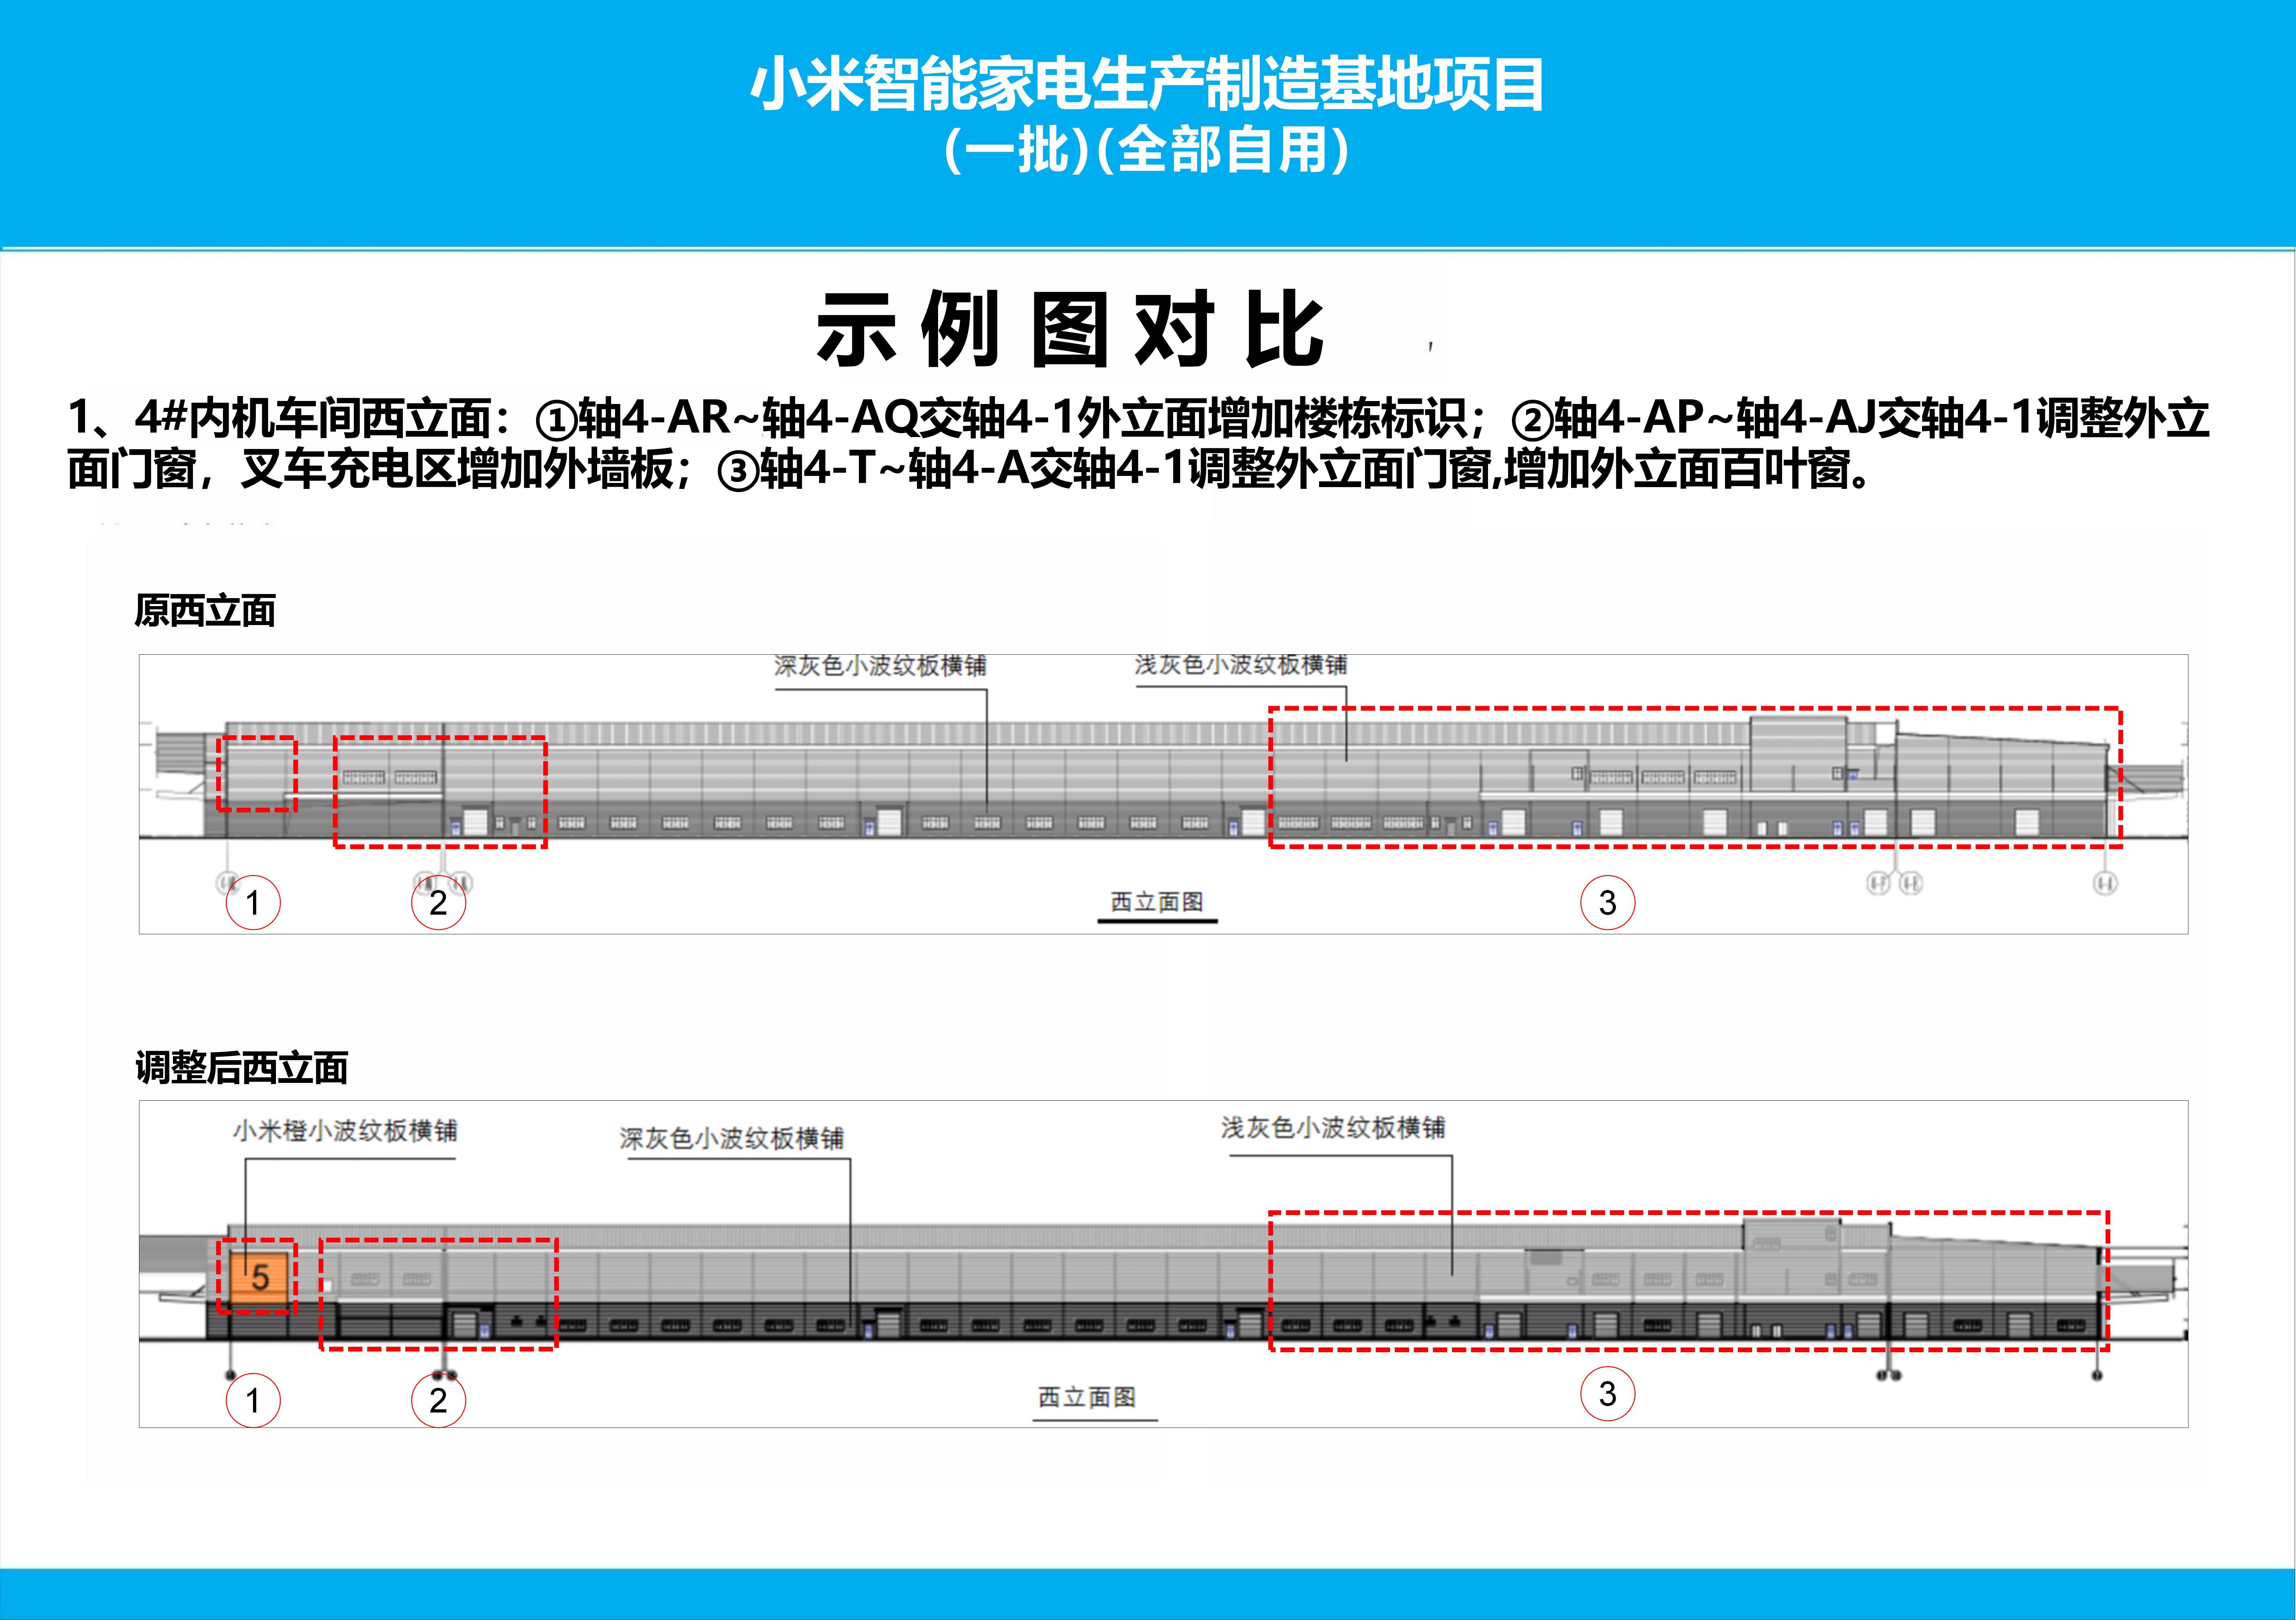Screen dimensions: 2296x1620
Task: Click circled number 2 under original elevation
Action: [438, 902]
